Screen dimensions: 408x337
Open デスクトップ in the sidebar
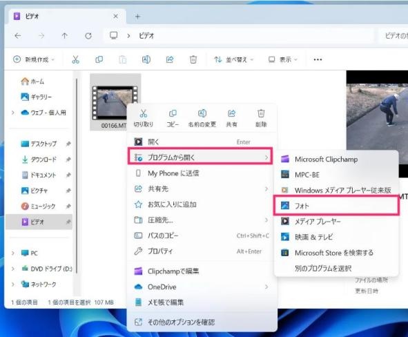[x=39, y=144]
